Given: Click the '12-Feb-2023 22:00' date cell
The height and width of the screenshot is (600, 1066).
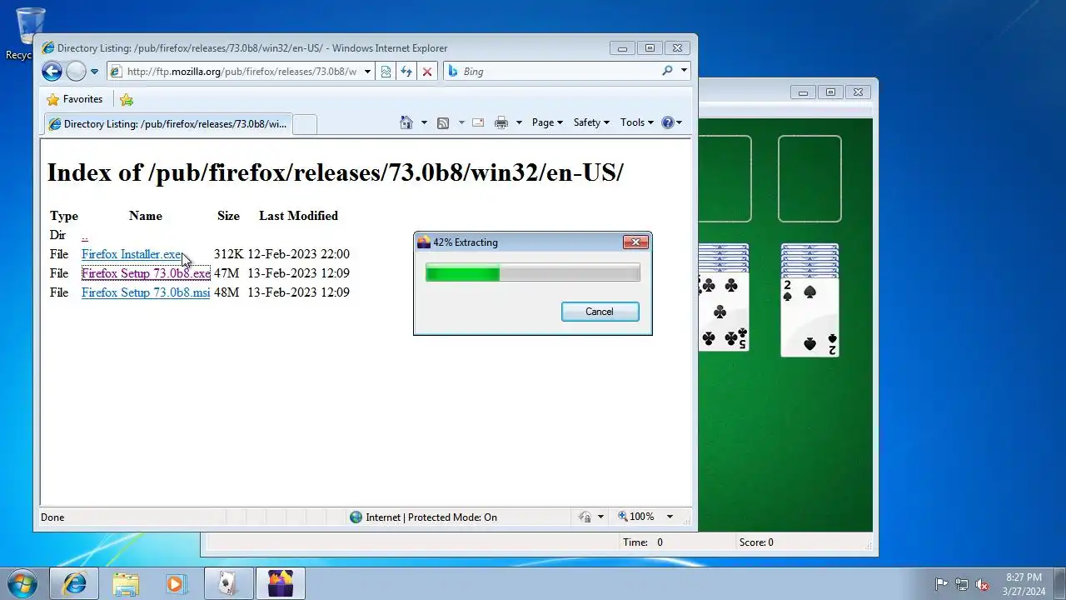Looking at the screenshot, I should coord(298,254).
